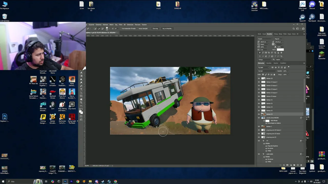Screen dimensions: 328x184
Task: Choose the Add to Selection brush mode
Action: tap(99, 29)
